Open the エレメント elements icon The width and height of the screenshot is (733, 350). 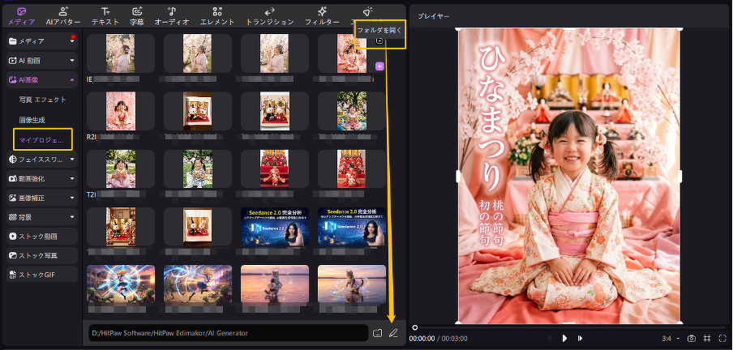pos(216,11)
